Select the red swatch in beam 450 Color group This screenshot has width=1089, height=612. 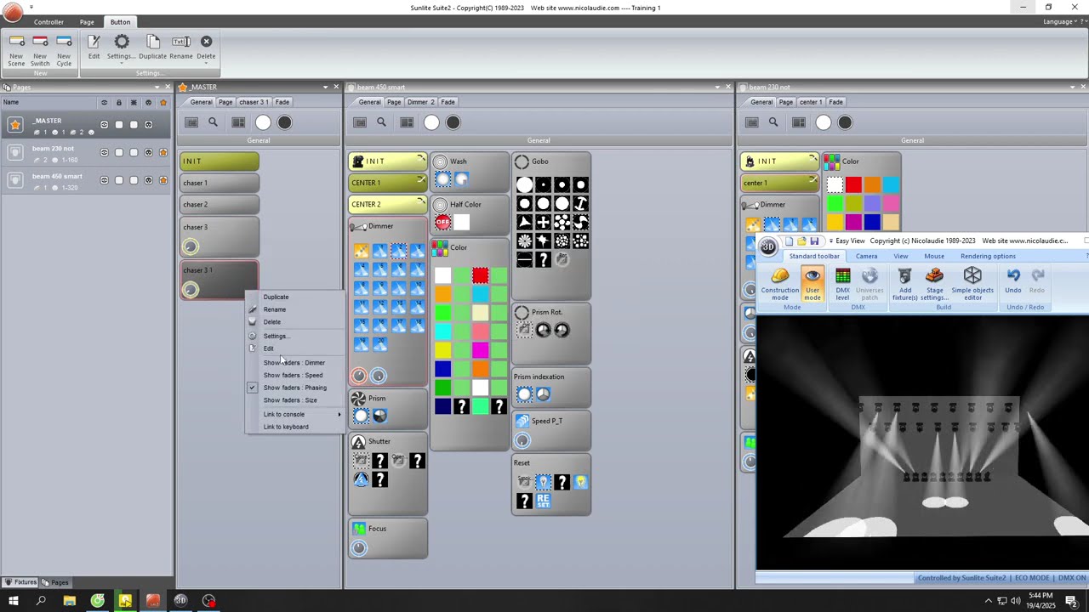point(481,275)
